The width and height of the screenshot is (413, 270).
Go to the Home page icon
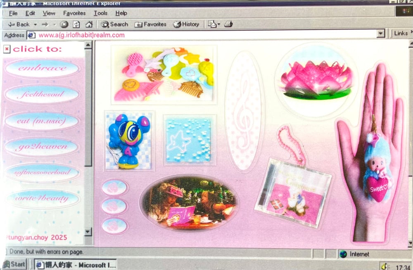[x=89, y=24]
